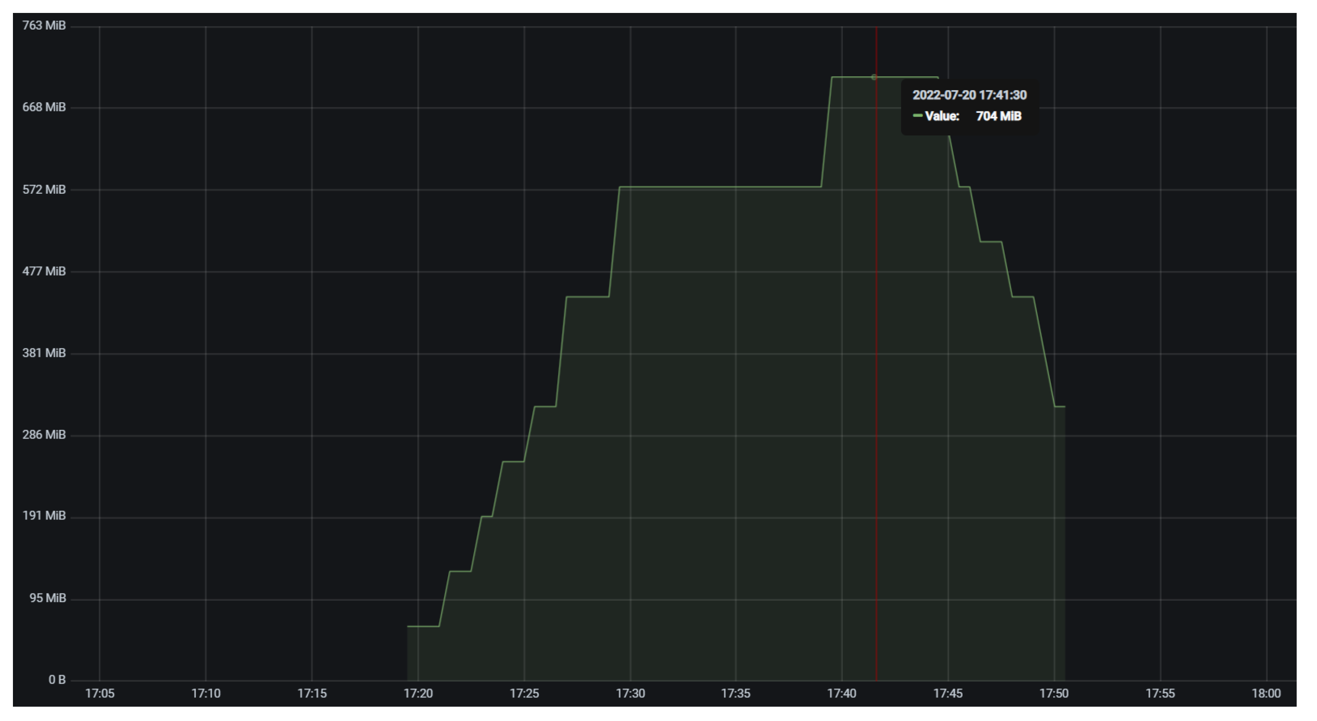Click the 572 MiB y-axis label
The width and height of the screenshot is (1317, 721).
tap(44, 189)
